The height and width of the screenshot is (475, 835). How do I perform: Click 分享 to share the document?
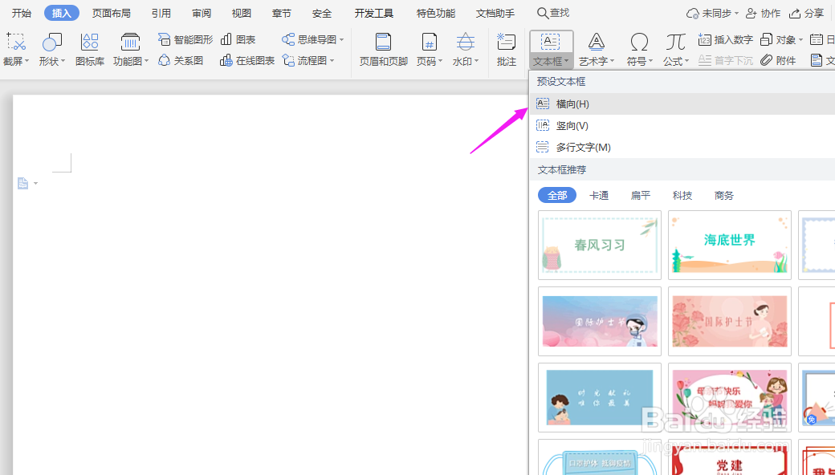coord(814,13)
